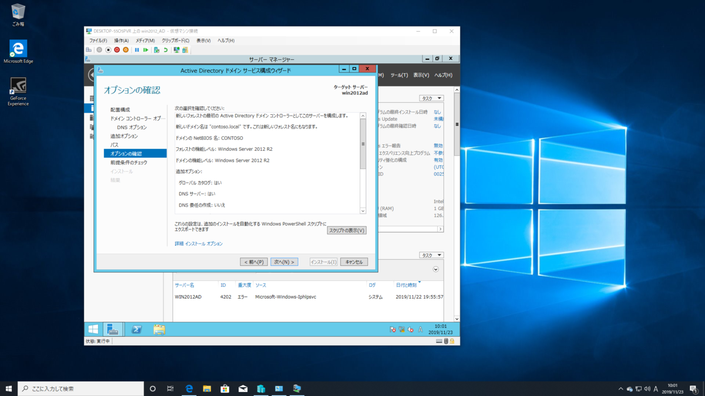Click the < 前へ(P) button
The height and width of the screenshot is (396, 705).
254,262
